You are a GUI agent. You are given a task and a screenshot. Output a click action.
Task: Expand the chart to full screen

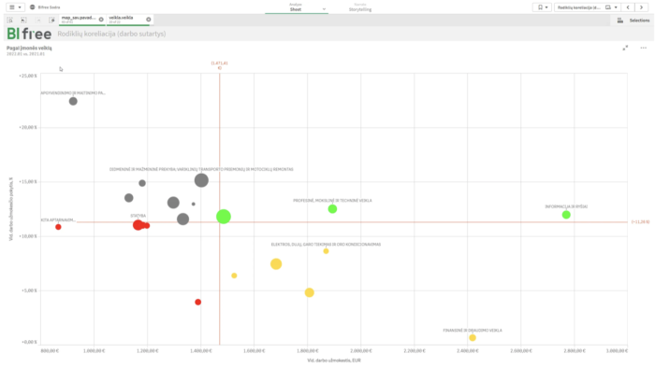click(625, 48)
